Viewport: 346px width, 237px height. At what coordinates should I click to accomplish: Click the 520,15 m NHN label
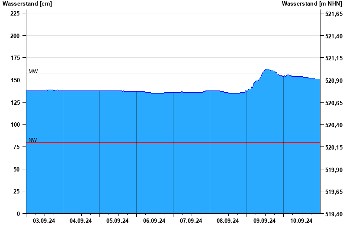pyautogui.click(x=334, y=147)
